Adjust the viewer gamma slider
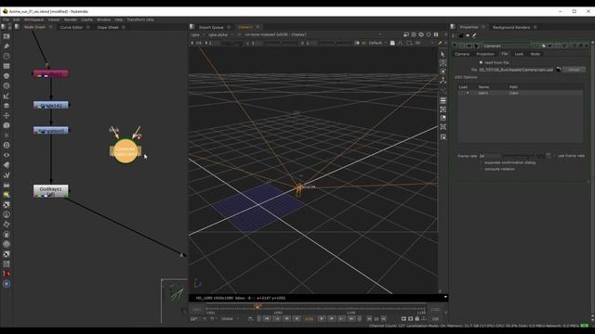The height and width of the screenshot is (334, 595). tap(281, 43)
